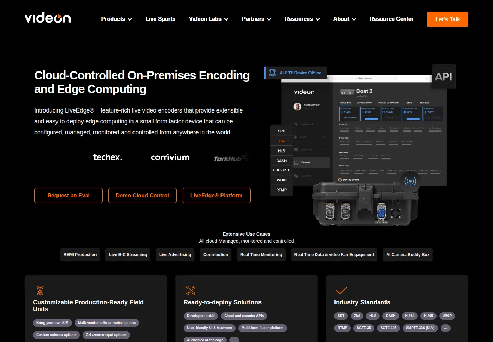Click the cellular tower icon
Image resolution: width=493 pixels, height=342 pixels.
40,290
